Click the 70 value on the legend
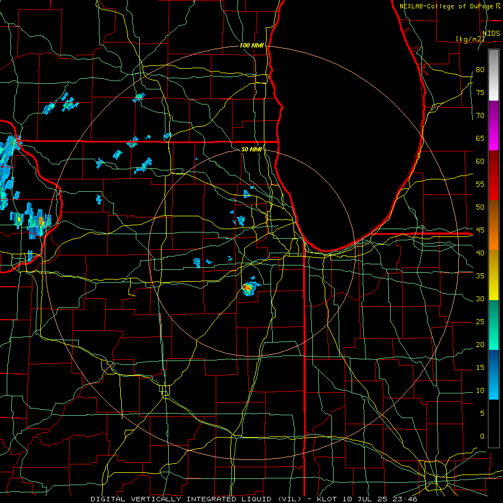503x503 pixels. tap(480, 116)
